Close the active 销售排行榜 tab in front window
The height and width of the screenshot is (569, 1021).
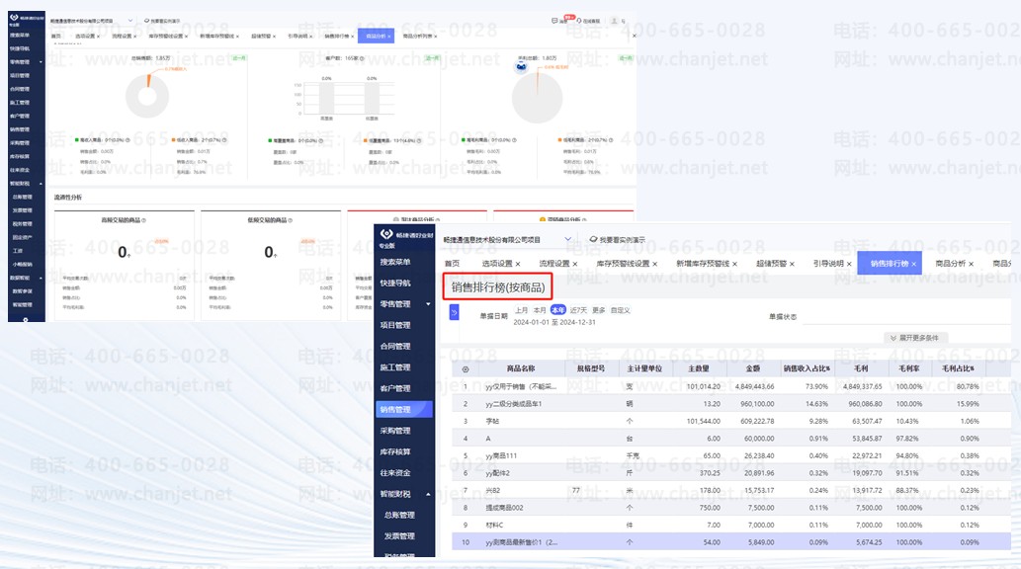pyautogui.click(x=913, y=264)
